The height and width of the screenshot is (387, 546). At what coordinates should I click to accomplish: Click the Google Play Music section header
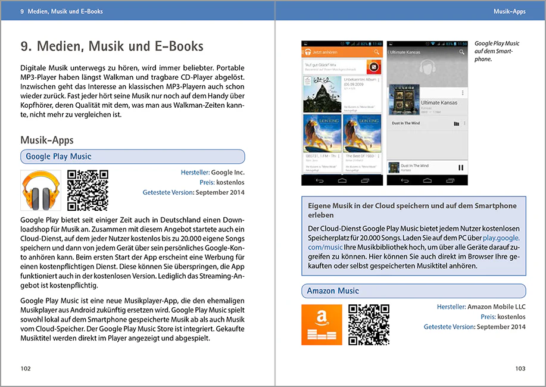point(133,157)
